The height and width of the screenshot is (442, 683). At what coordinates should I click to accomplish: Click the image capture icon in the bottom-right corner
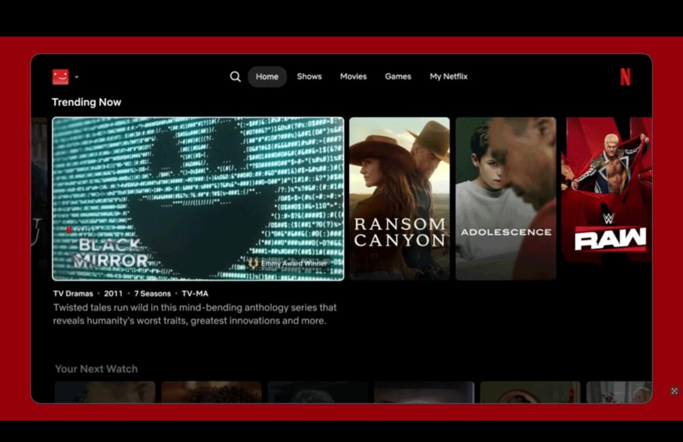click(674, 391)
